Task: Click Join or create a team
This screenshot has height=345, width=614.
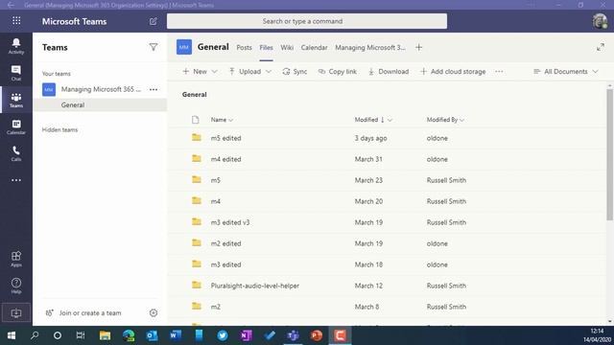Action: 83,313
